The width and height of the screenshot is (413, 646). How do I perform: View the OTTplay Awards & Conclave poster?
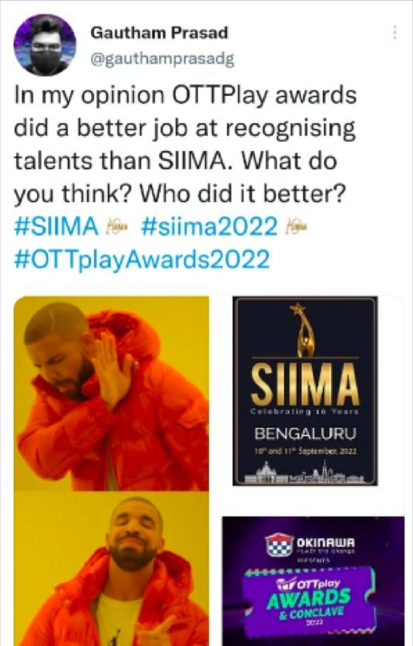(x=313, y=581)
